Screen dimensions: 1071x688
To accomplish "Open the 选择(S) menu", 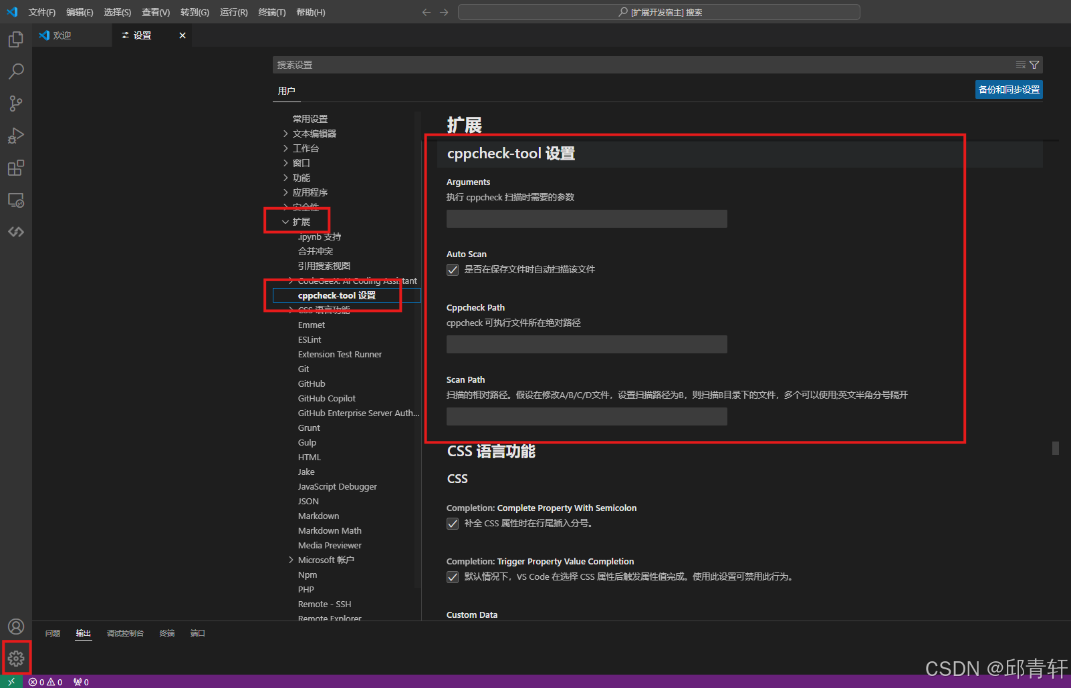I will (117, 12).
